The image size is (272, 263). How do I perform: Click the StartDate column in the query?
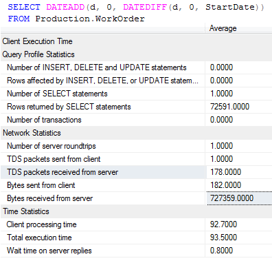coord(230,7)
